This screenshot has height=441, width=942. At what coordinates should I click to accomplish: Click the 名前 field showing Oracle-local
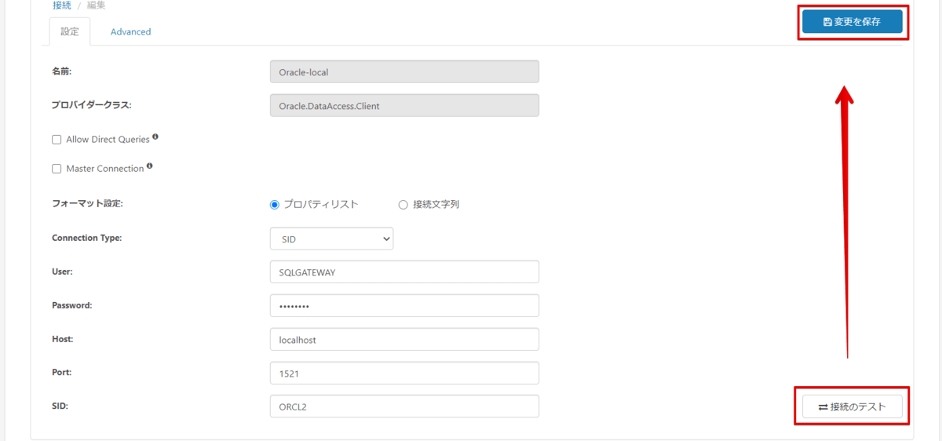point(404,71)
